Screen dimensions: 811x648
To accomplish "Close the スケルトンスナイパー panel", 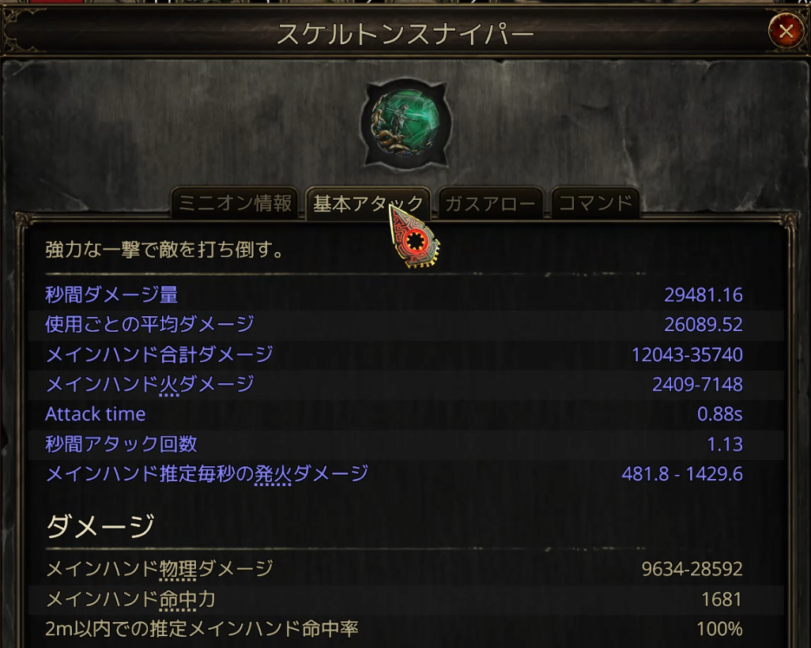I will coord(786,32).
